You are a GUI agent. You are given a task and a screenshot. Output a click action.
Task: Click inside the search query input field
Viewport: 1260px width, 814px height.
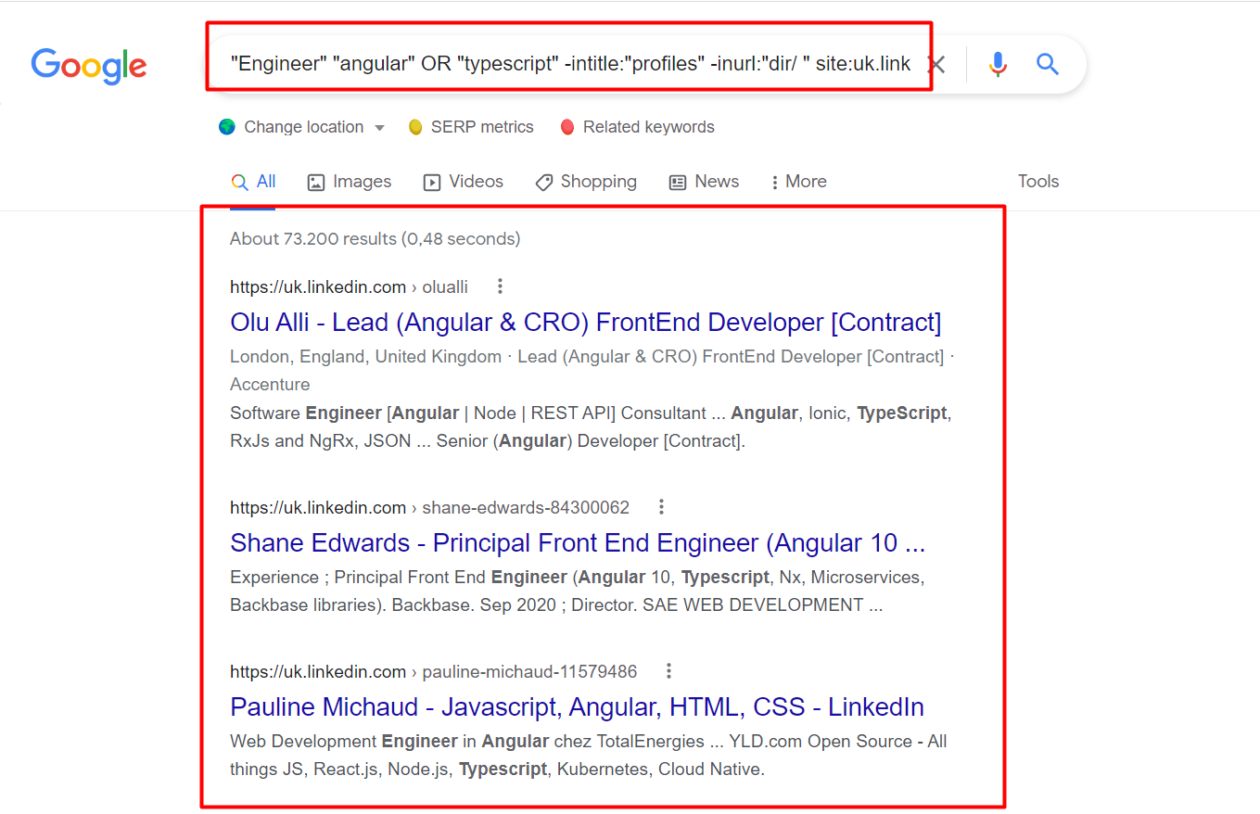coord(569,64)
